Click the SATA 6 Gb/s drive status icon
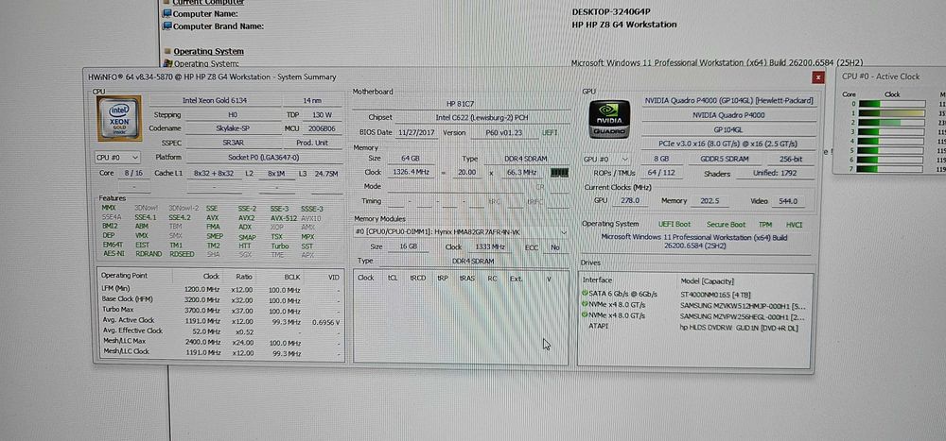The image size is (946, 441). [586, 294]
